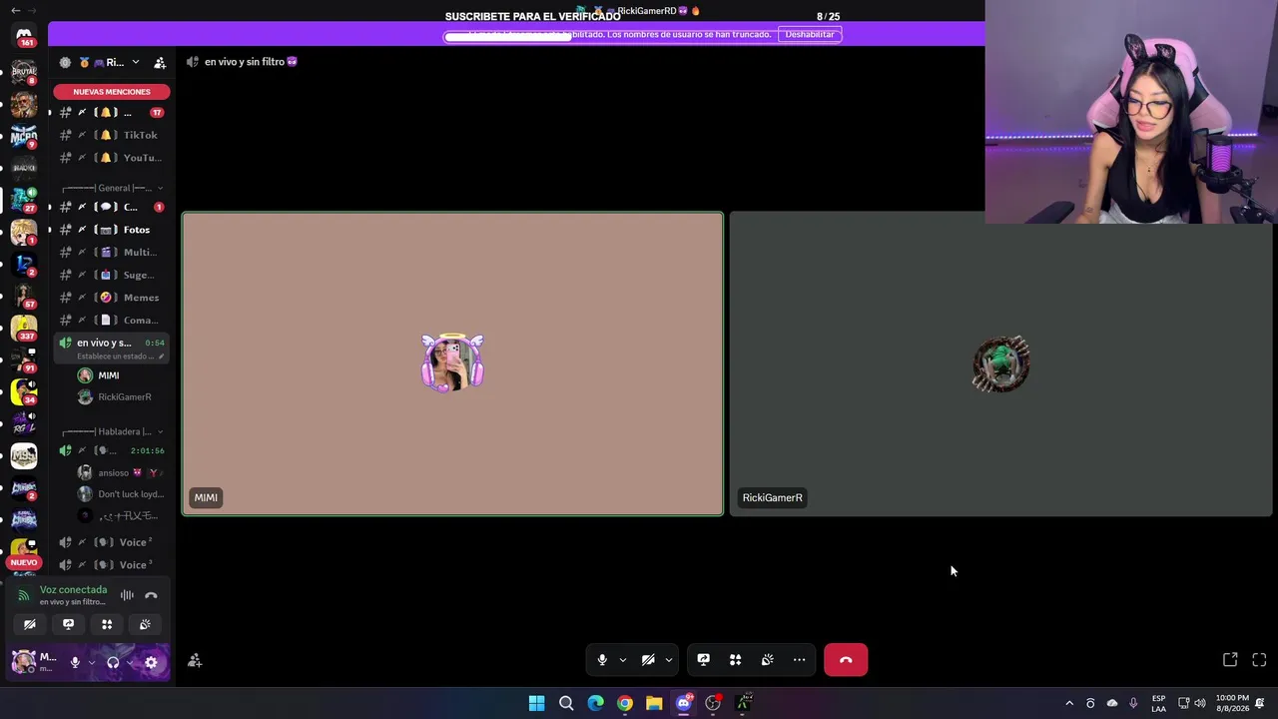The height and width of the screenshot is (719, 1278).
Task: Open File Explorer from the taskbar
Action: point(654,703)
